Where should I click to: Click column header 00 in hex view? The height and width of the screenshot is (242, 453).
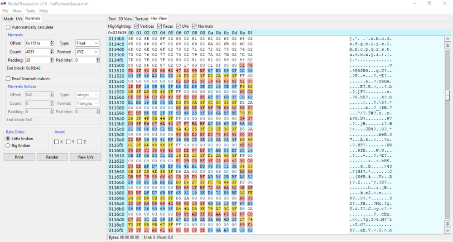pos(131,33)
